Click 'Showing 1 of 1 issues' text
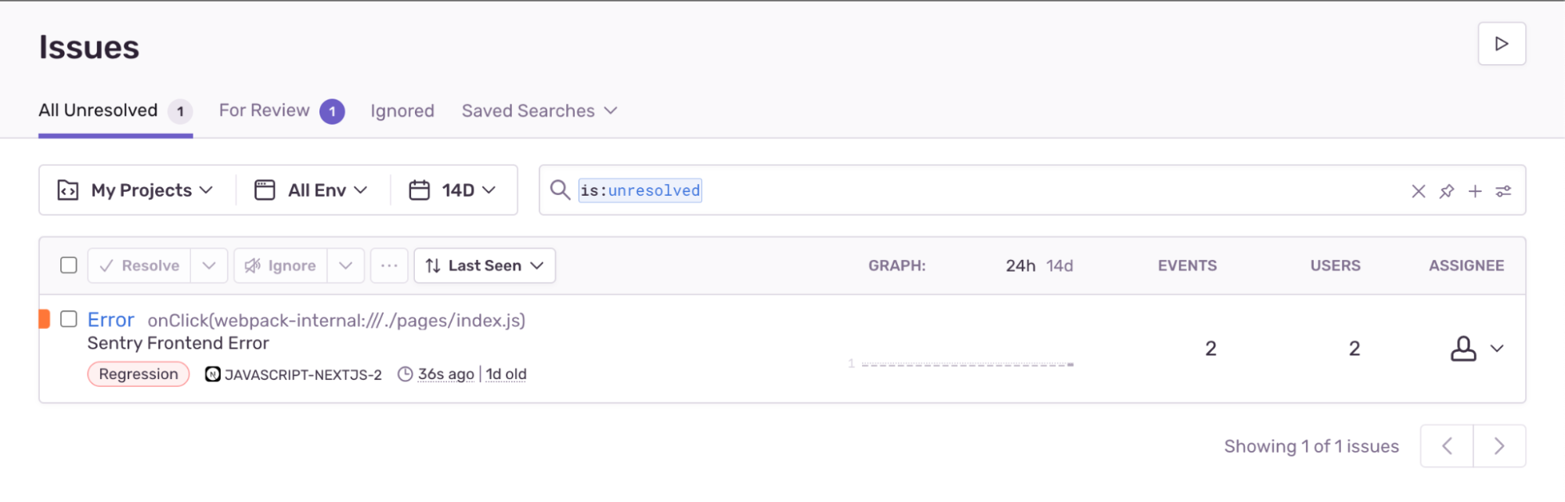 [1311, 446]
